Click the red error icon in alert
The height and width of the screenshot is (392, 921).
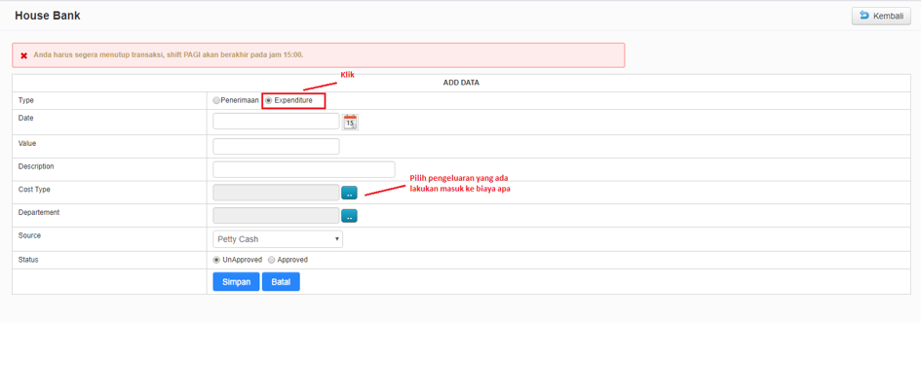coord(24,55)
